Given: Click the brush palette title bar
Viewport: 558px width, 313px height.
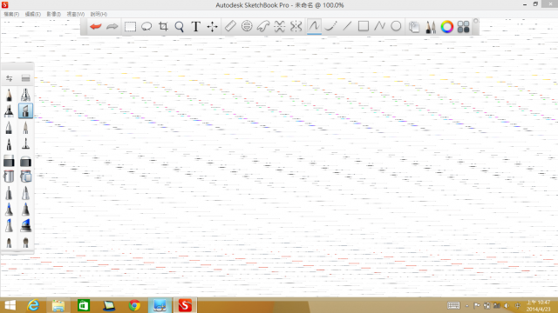Looking at the screenshot, I should tap(17, 66).
